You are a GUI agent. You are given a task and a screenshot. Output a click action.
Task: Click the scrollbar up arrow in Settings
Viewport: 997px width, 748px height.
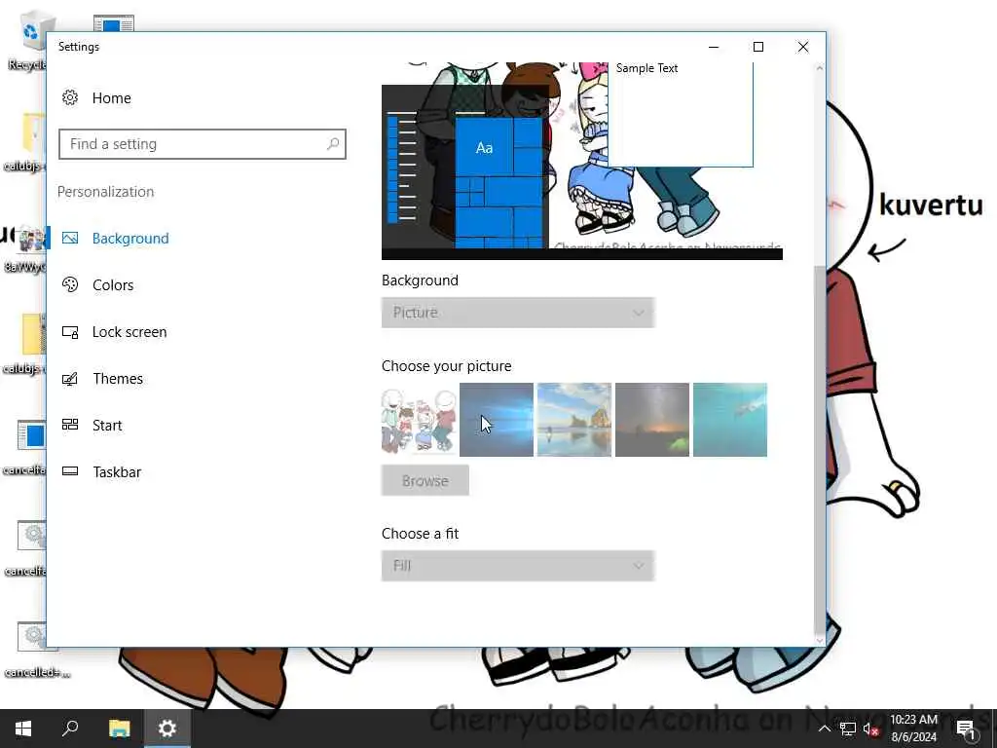[x=820, y=68]
